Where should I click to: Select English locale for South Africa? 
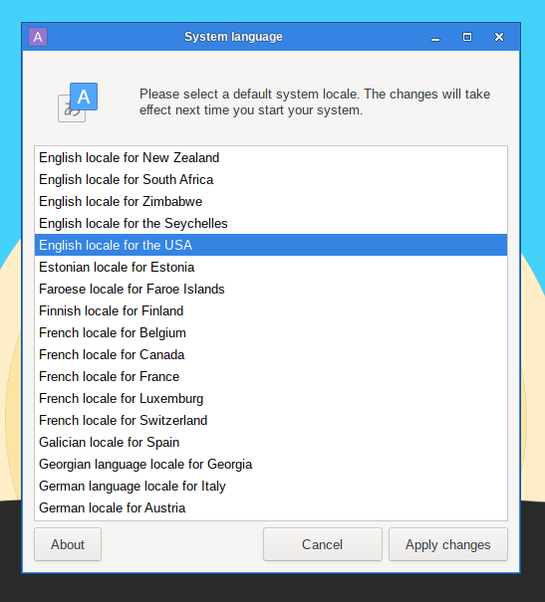[271, 179]
